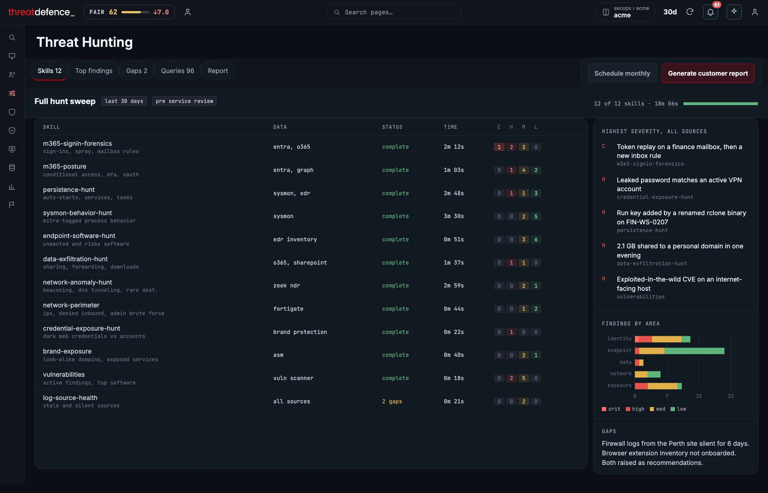Click the identity bar in Findings by area

click(662, 339)
